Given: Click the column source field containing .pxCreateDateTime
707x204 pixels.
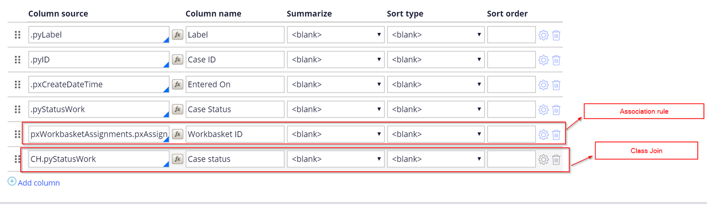Looking at the screenshot, I should [x=99, y=85].
